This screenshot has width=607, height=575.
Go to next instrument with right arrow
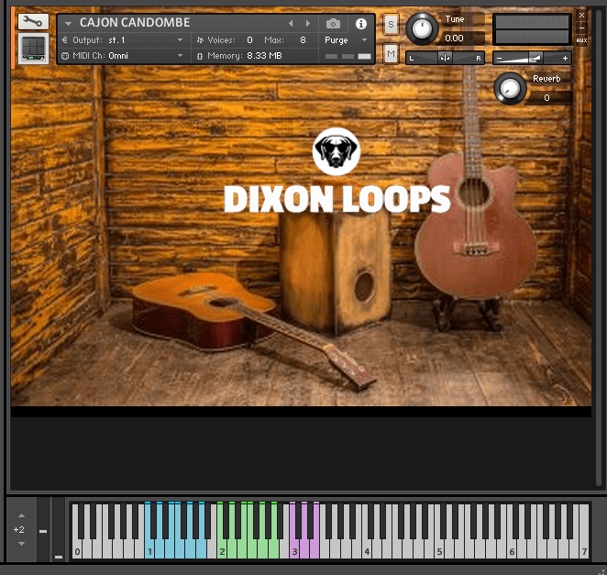pos(308,23)
